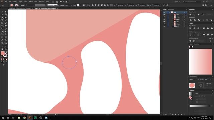Click Horizontal Distribute Right in Align panel
Image resolution: width=214 pixels, height=120 pixels.
pyautogui.click(x=212, y=35)
